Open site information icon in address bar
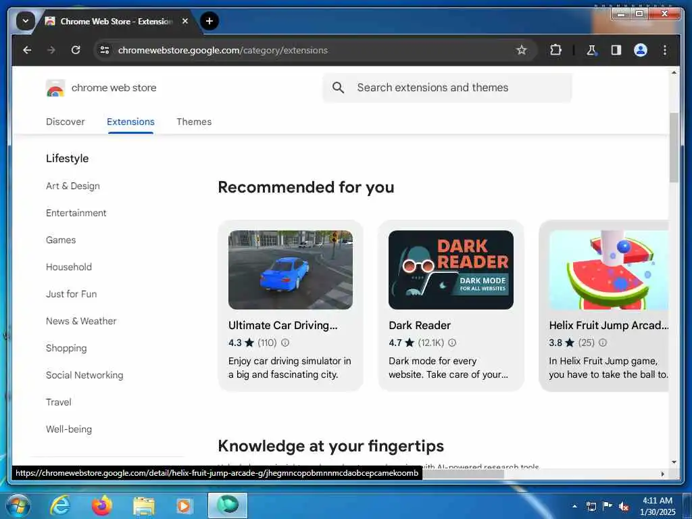Image resolution: width=692 pixels, height=519 pixels. click(105, 50)
